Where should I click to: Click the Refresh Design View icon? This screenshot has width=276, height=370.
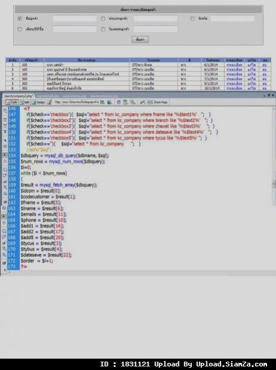pos(119,102)
